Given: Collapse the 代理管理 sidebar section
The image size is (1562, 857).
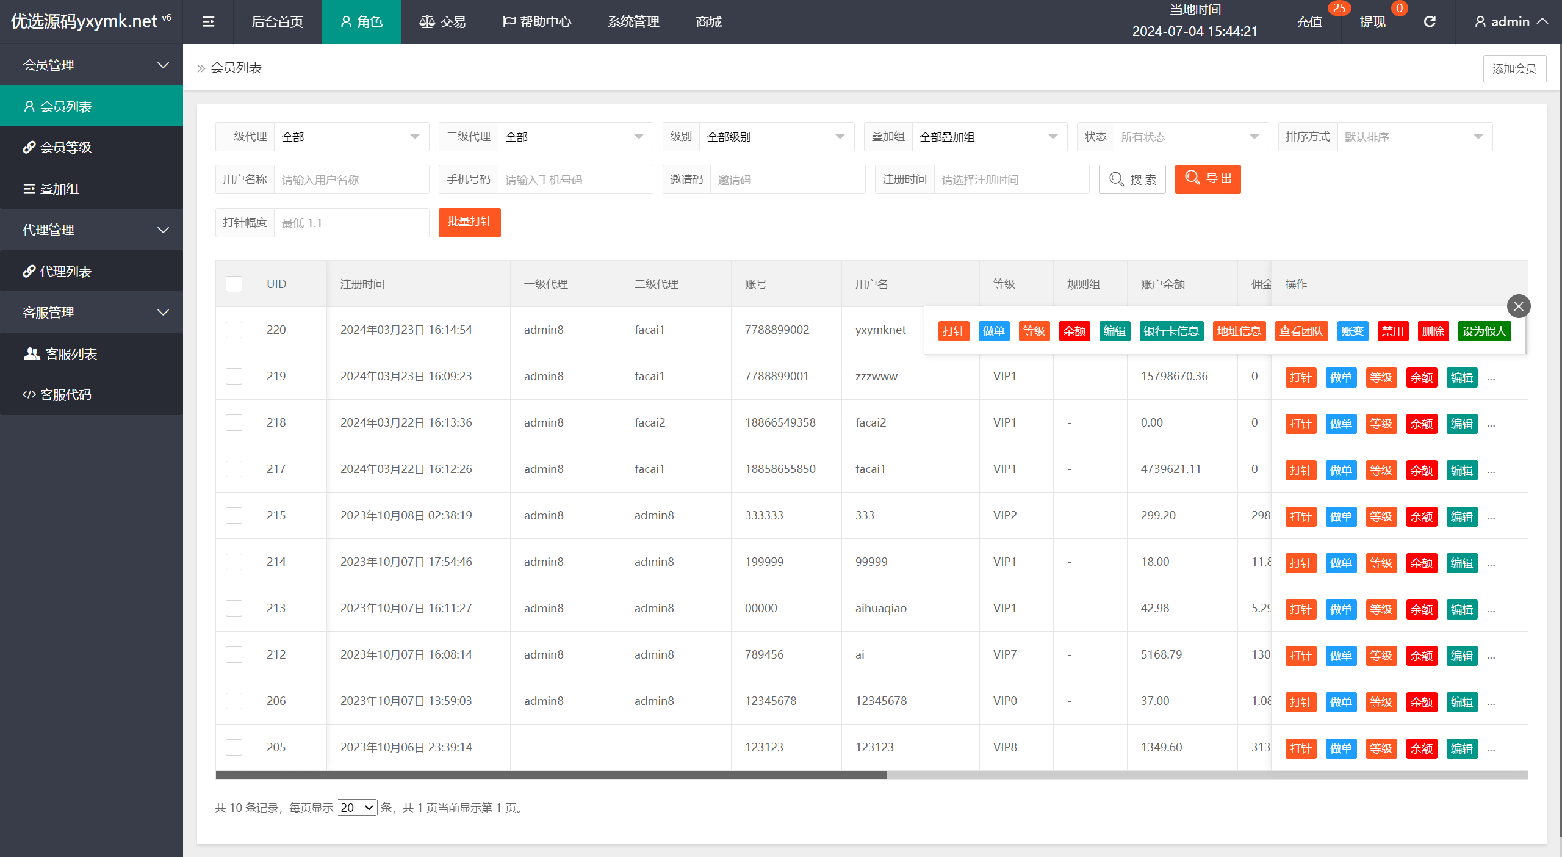Looking at the screenshot, I should [x=92, y=230].
